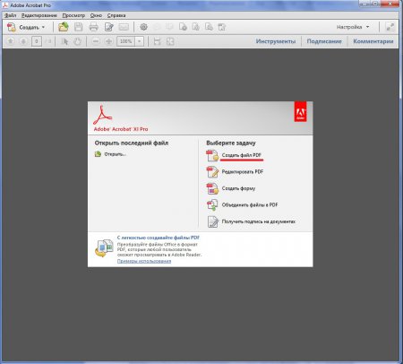Open the Файл menu

(11, 15)
